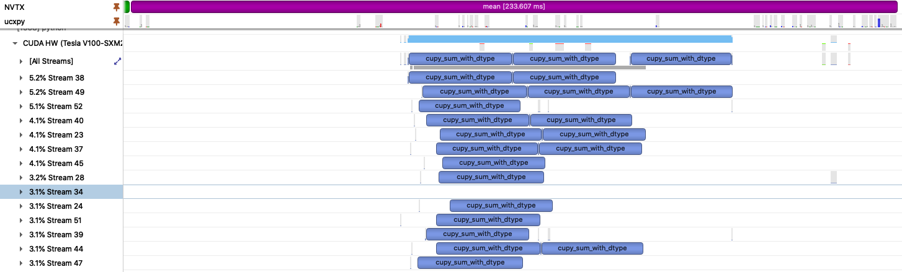Select the '3.1% Stream 24' label
Screen dimensions: 902x272
[x=56, y=206]
